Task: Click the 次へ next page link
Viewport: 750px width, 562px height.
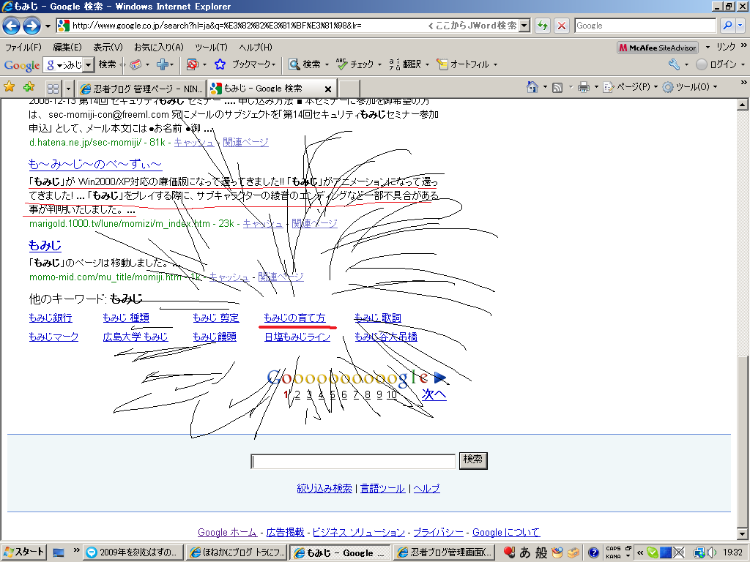Action: (434, 394)
